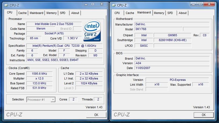Click the Stepping value 'D'
The height and width of the screenshot is (123, 219).
click(x=95, y=50)
